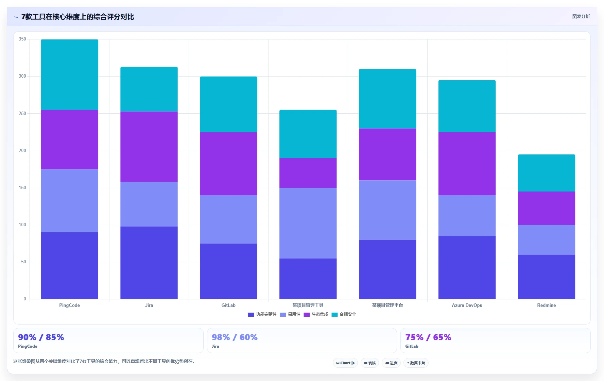Click 某项目管理工具's teal 合规安全 segment
This screenshot has height=381, width=604.
pyautogui.click(x=308, y=134)
